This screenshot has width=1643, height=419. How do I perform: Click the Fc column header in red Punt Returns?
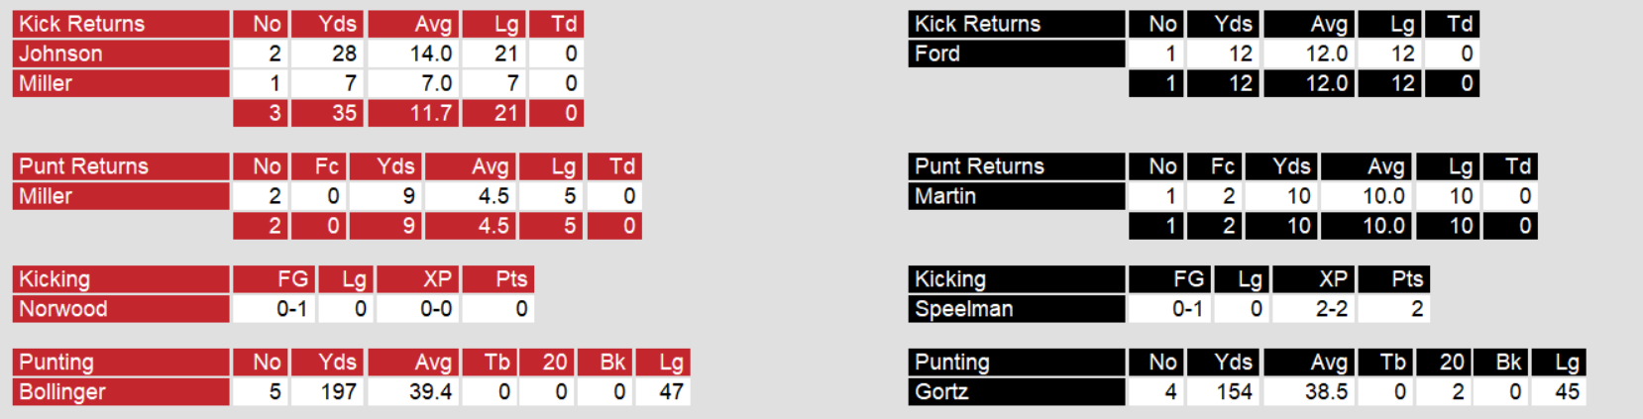pyautogui.click(x=326, y=166)
